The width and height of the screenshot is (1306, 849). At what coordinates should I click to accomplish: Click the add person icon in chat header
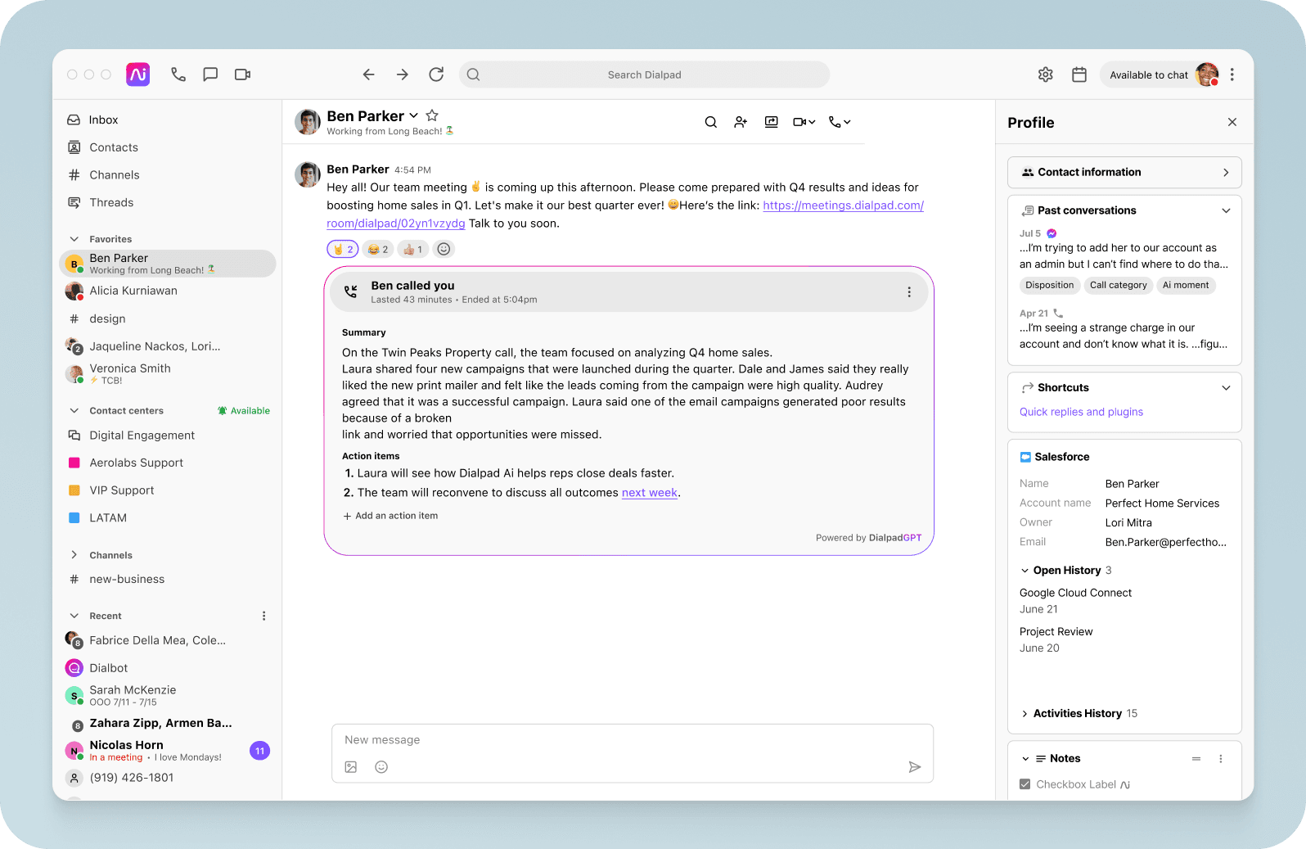tap(741, 122)
